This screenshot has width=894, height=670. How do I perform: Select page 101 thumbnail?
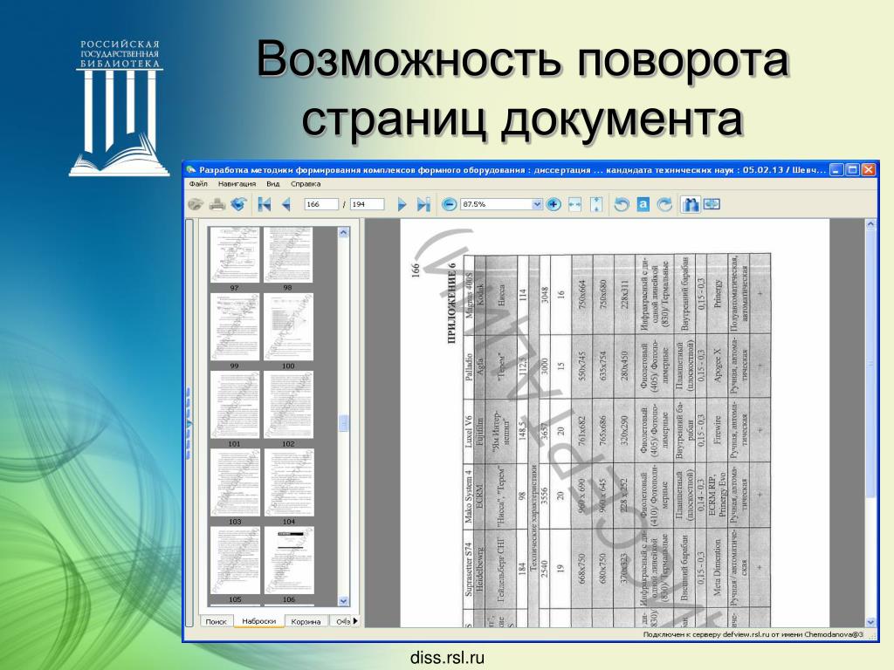[234, 405]
